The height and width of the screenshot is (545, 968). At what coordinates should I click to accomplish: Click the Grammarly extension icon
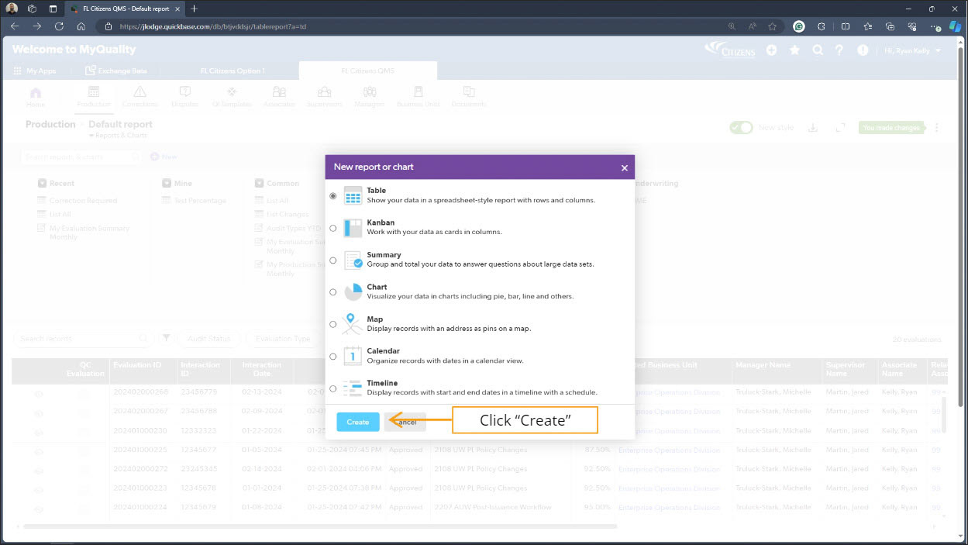pos(799,26)
